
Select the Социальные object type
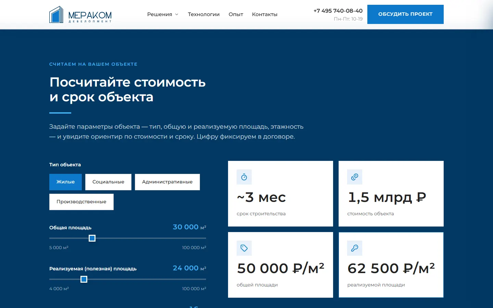(x=108, y=182)
